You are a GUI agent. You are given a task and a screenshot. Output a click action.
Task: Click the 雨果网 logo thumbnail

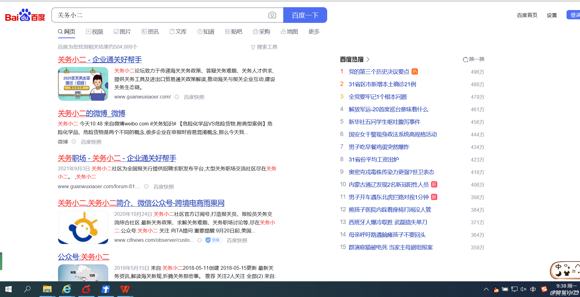pos(83,227)
